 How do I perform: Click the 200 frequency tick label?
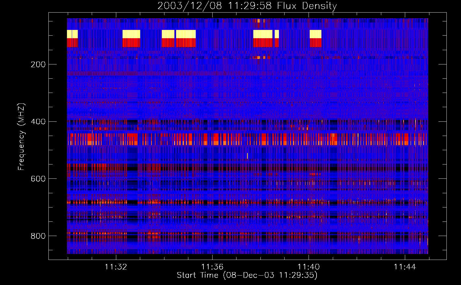[x=38, y=64]
